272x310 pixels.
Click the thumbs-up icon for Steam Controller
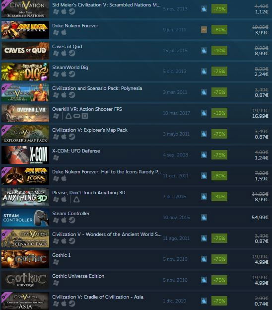(204, 218)
